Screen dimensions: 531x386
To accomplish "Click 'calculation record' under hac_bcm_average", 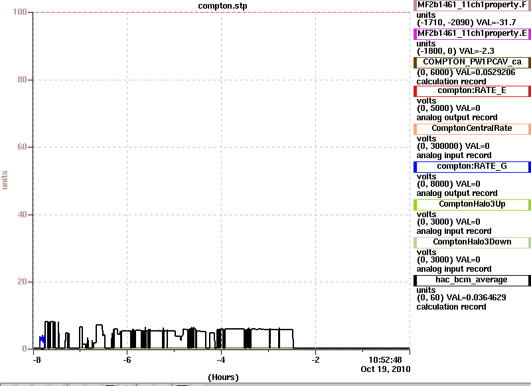I will click(x=451, y=307).
